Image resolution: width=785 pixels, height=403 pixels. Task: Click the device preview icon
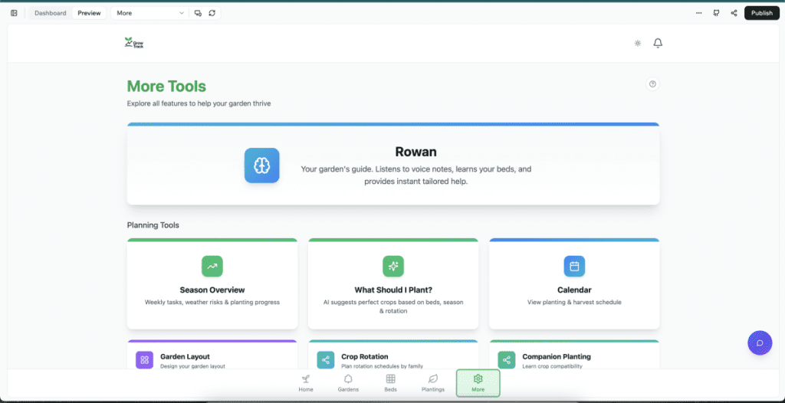(198, 13)
